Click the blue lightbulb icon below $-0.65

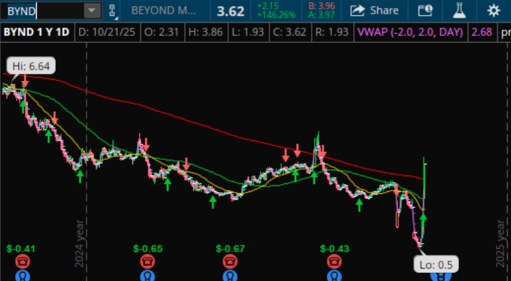[147, 276]
